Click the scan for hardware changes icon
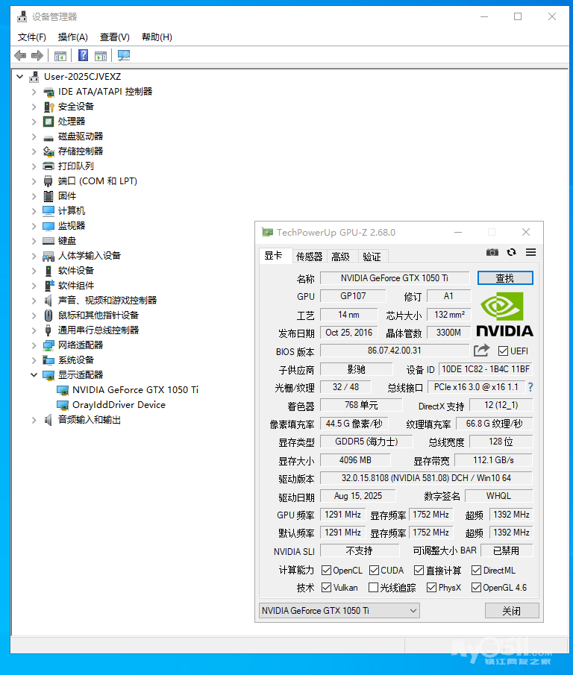This screenshot has width=573, height=675. [124, 56]
